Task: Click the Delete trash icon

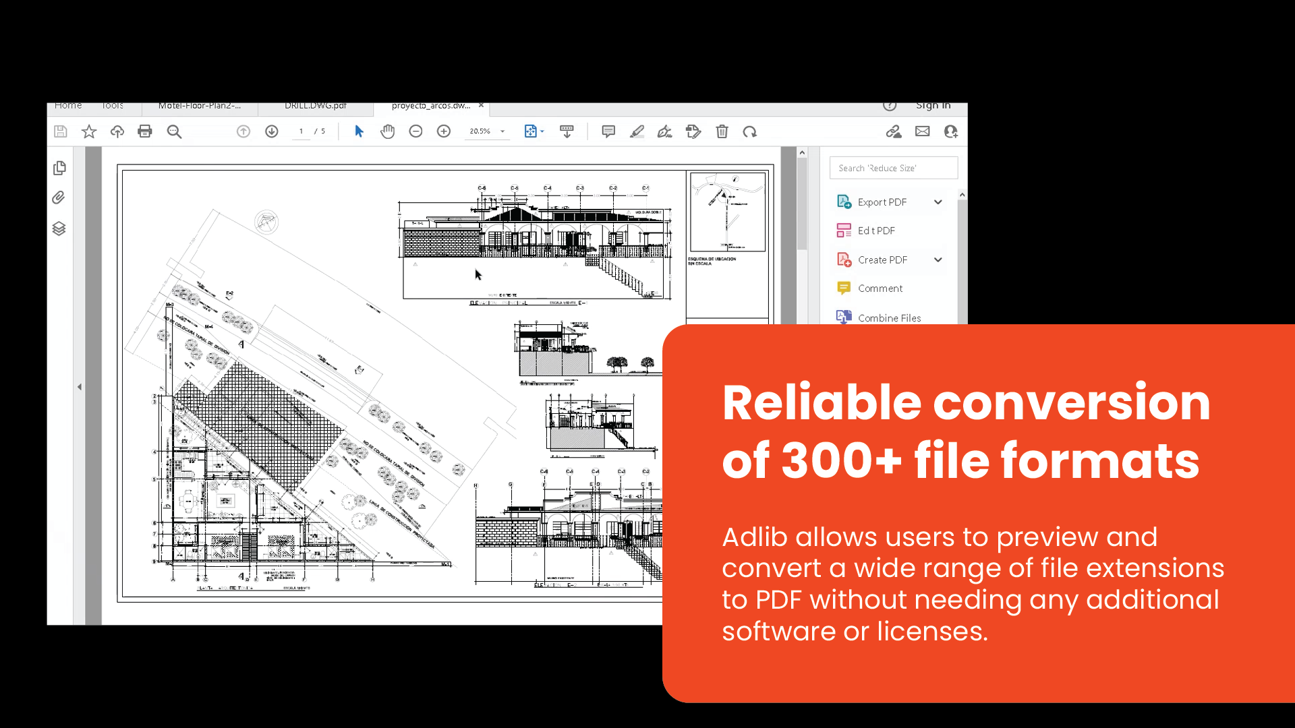Action: [722, 131]
